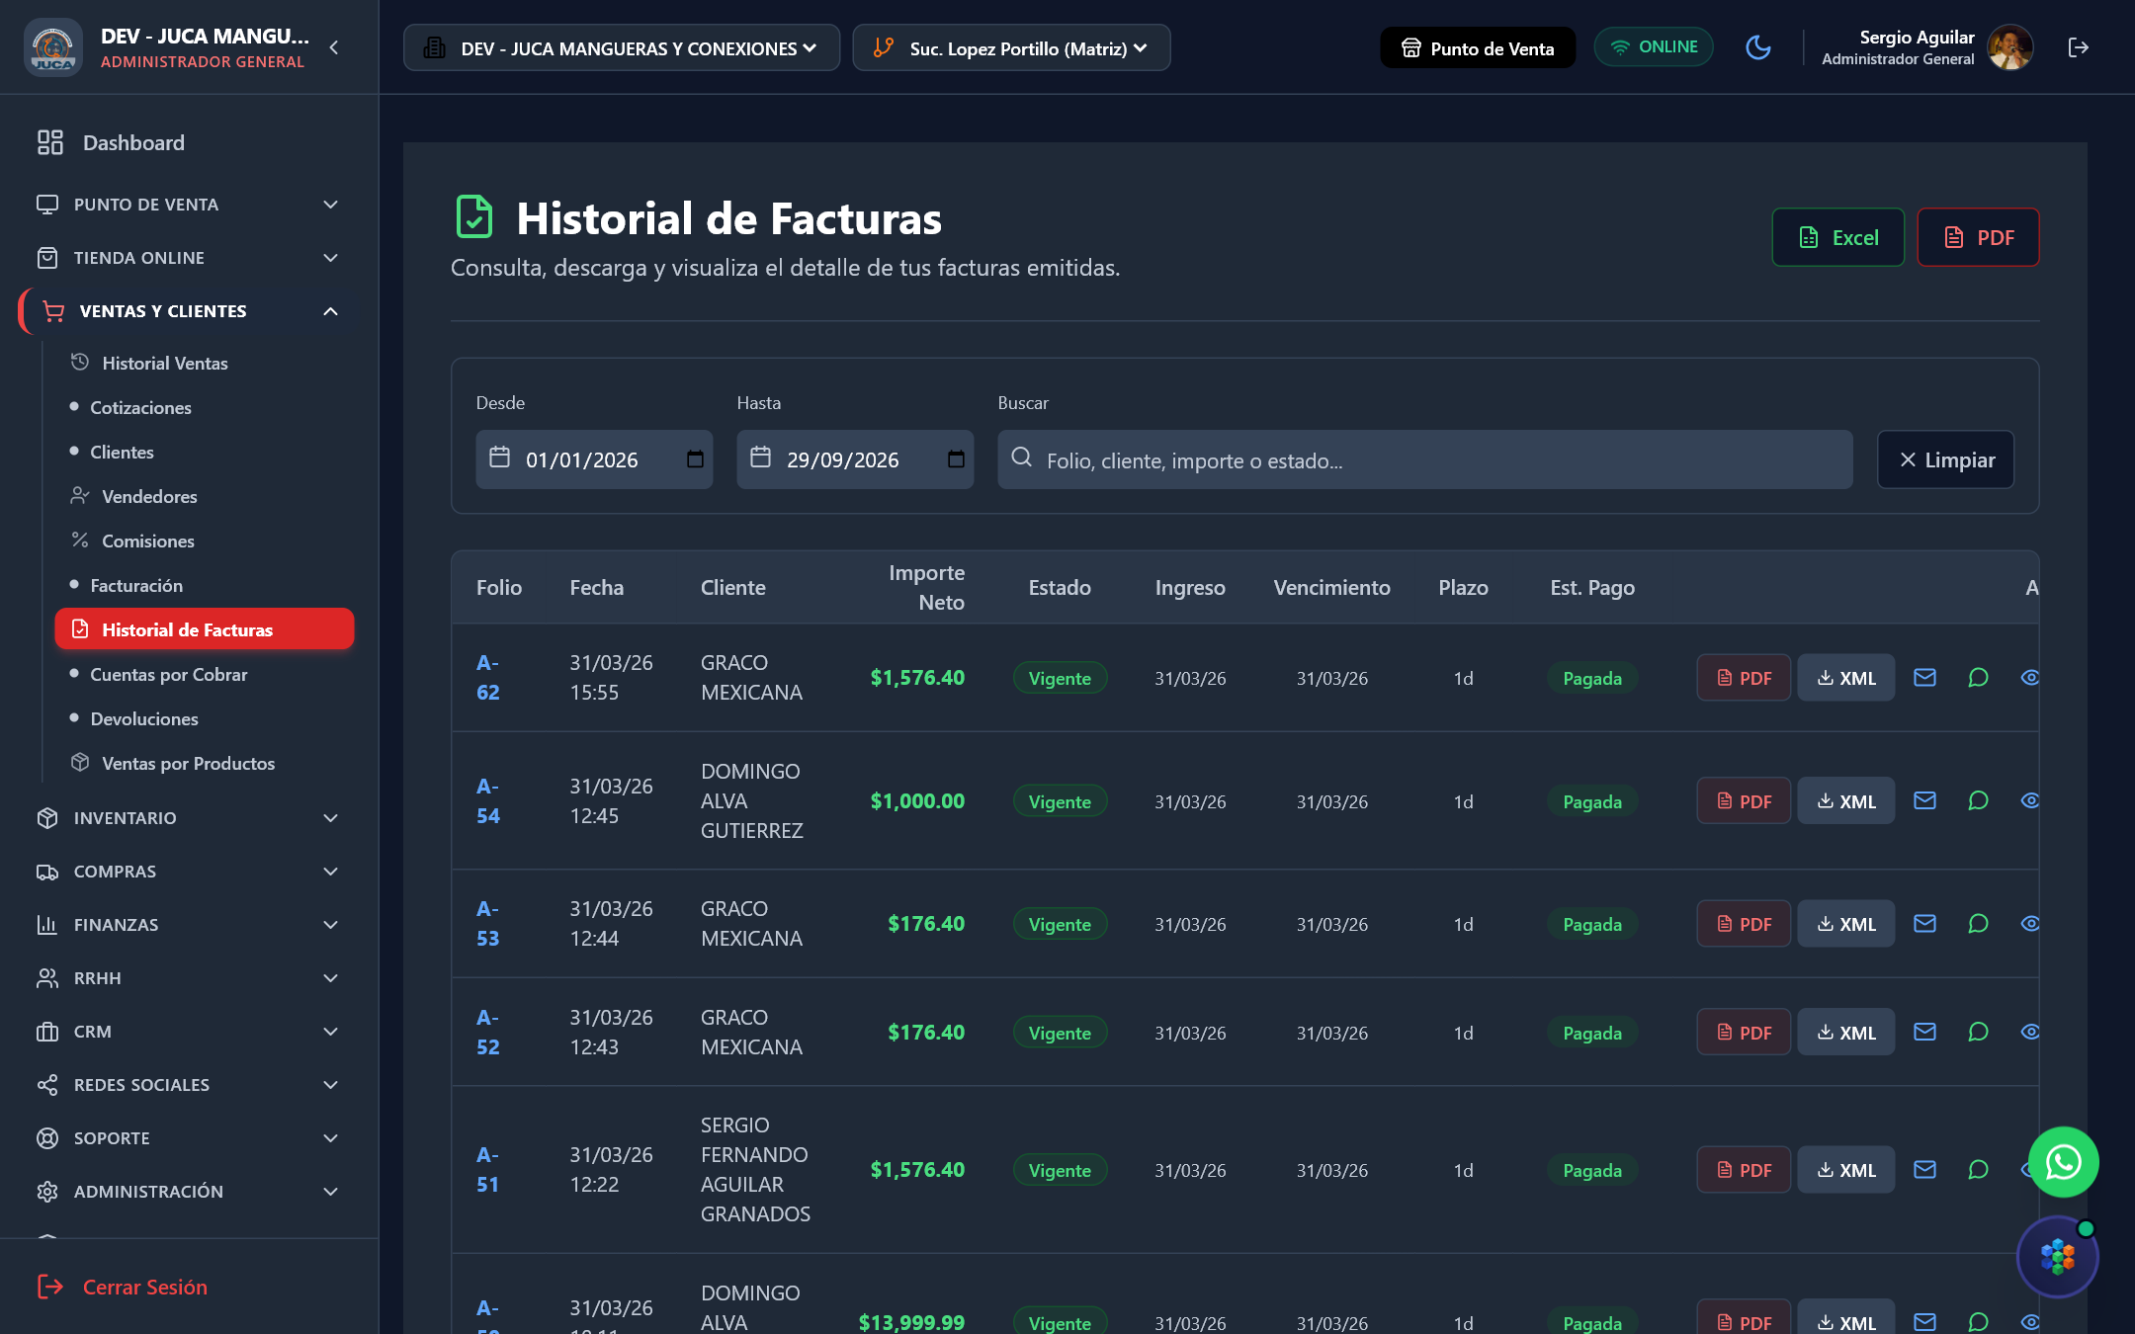Email invoice A-54 to client
Screen dimensions: 2135x1334
point(1924,801)
